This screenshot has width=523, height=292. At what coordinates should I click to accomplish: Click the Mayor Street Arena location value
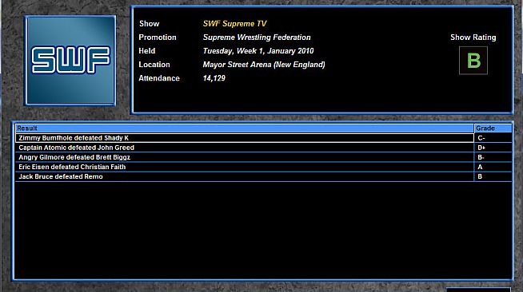(264, 65)
